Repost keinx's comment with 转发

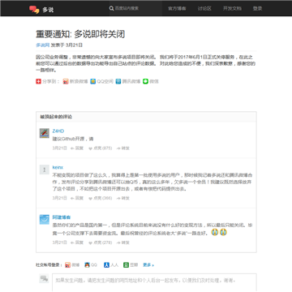click(x=123, y=198)
